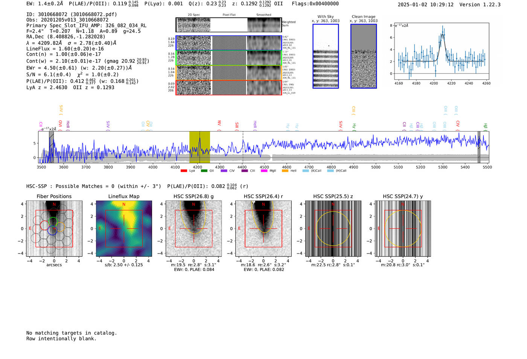Select the HSC SSP(26.4) r image
The height and width of the screenshot is (359, 527).
263,229
